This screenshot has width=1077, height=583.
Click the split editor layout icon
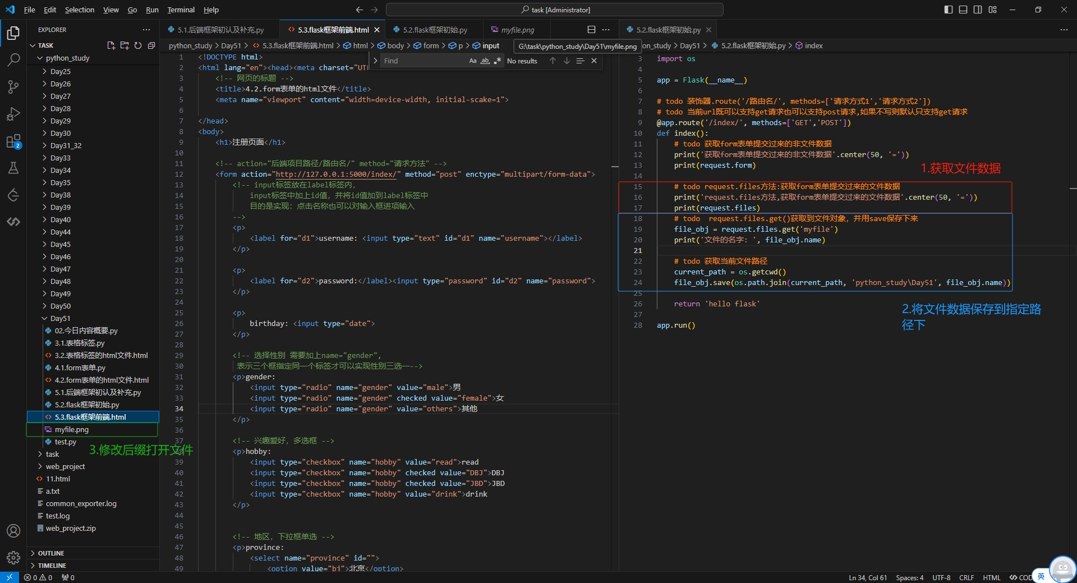[591, 30]
